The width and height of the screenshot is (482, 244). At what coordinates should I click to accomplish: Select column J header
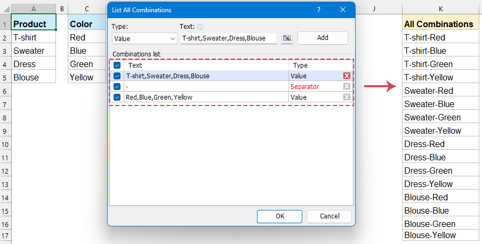[374, 9]
